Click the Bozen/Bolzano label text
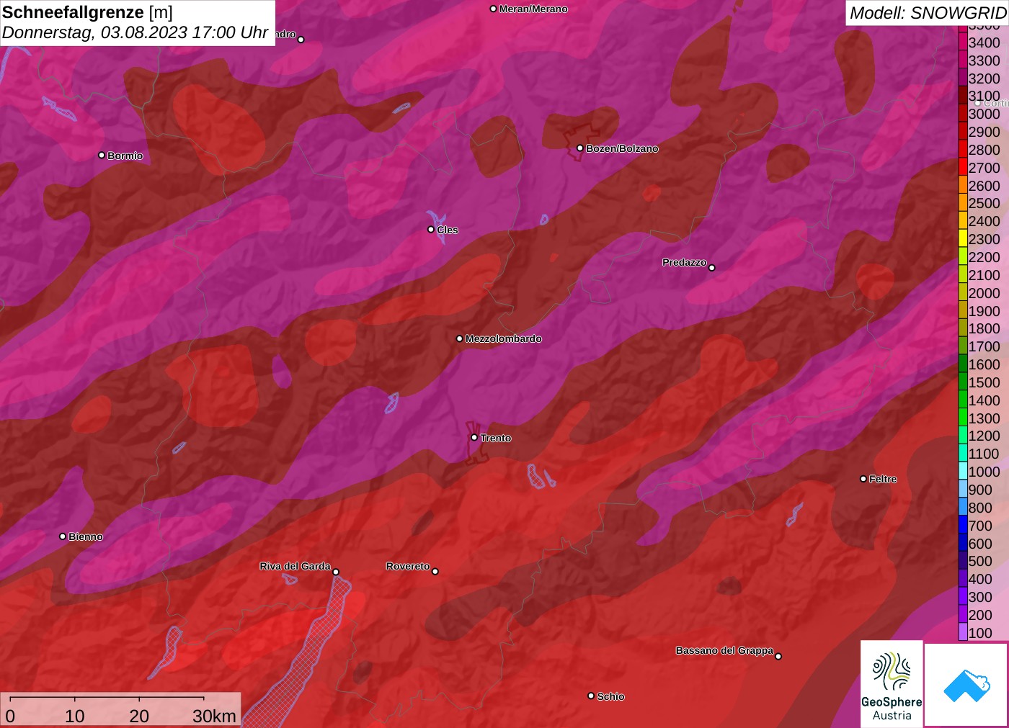 coord(622,148)
